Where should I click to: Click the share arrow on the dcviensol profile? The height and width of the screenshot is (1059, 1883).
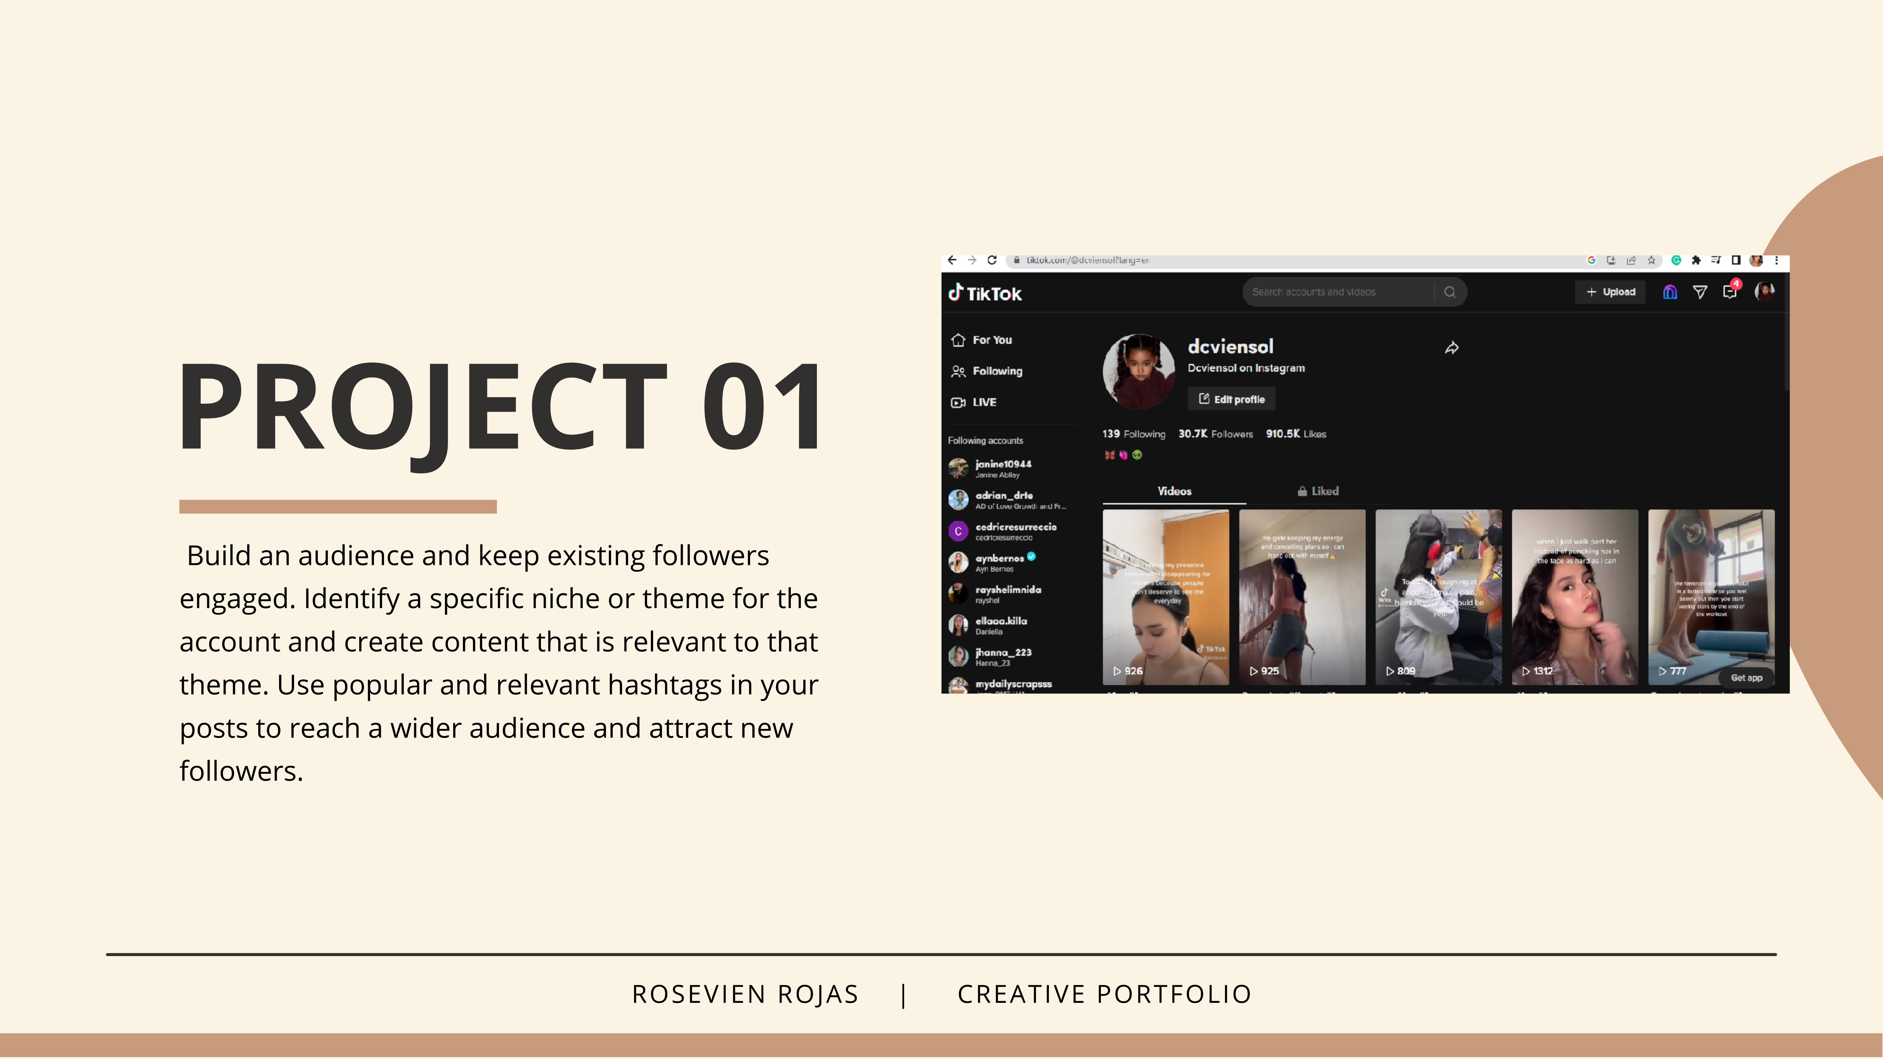point(1452,348)
